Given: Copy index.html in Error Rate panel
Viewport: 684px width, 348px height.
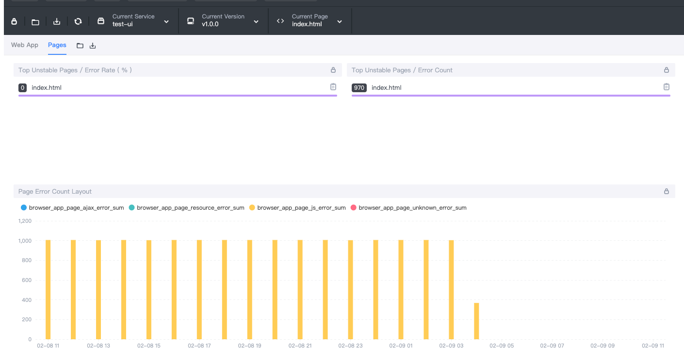Looking at the screenshot, I should (x=333, y=87).
